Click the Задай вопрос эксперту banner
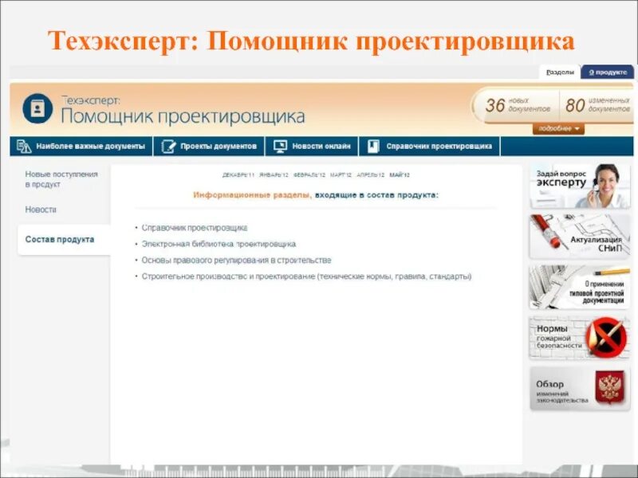This screenshot has width=638, height=478. pos(580,186)
